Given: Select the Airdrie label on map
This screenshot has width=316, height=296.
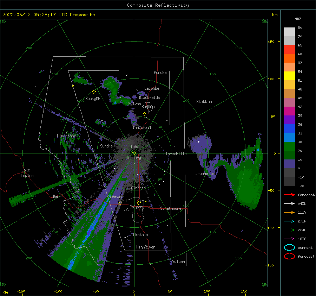Looking at the screenshot, I should coord(138,188).
